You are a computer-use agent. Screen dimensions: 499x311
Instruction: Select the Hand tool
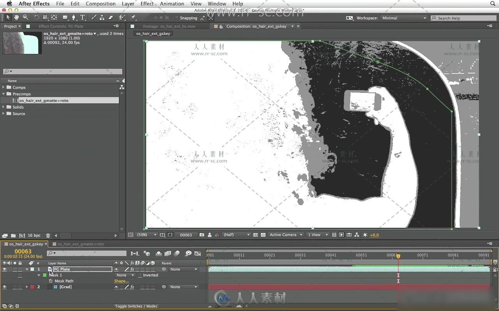16,17
